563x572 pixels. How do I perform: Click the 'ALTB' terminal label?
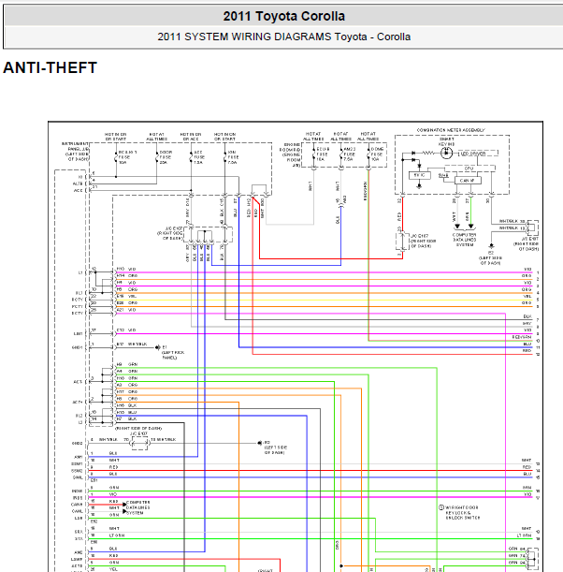[x=78, y=183]
